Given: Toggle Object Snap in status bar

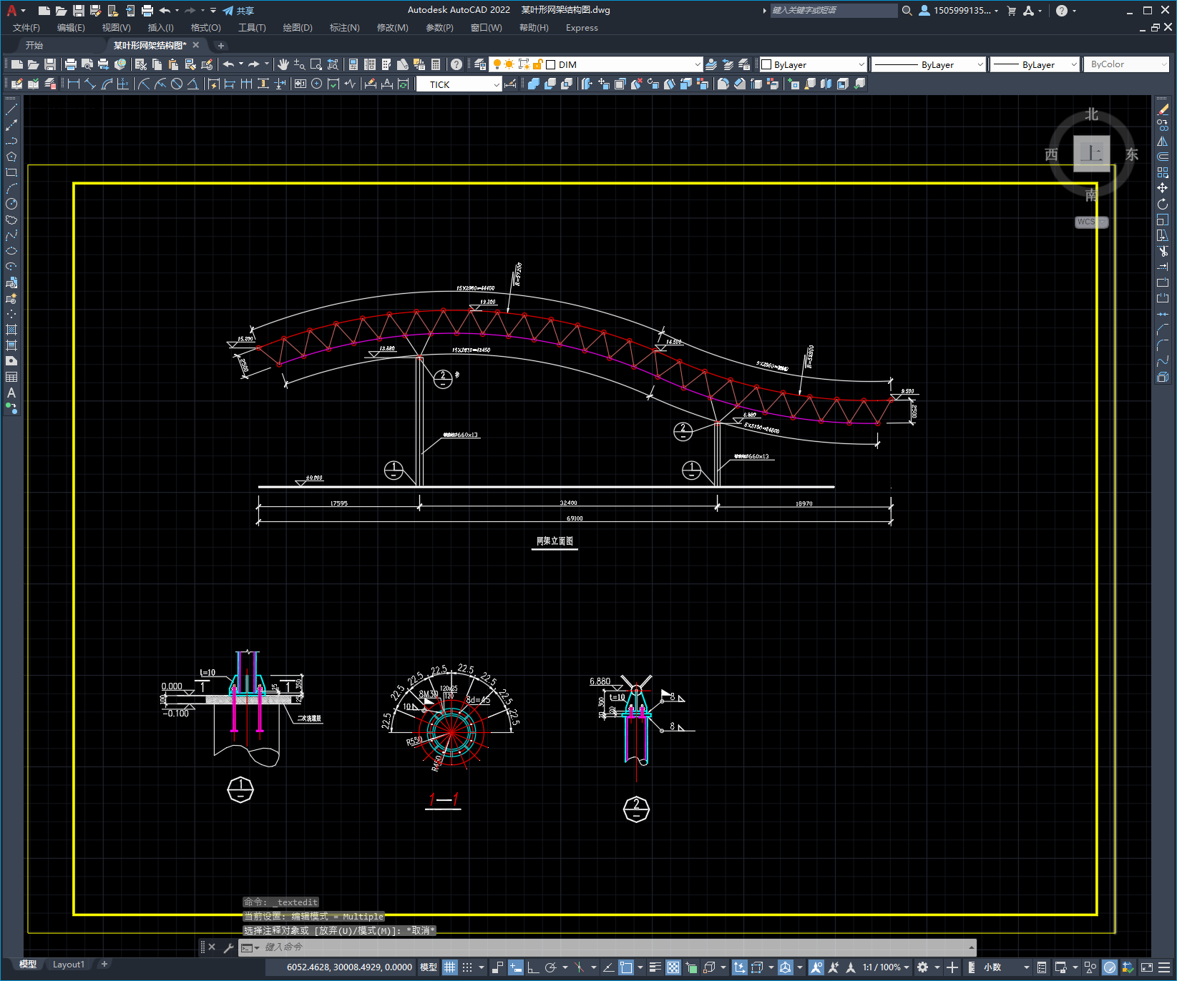Looking at the screenshot, I should pyautogui.click(x=626, y=967).
